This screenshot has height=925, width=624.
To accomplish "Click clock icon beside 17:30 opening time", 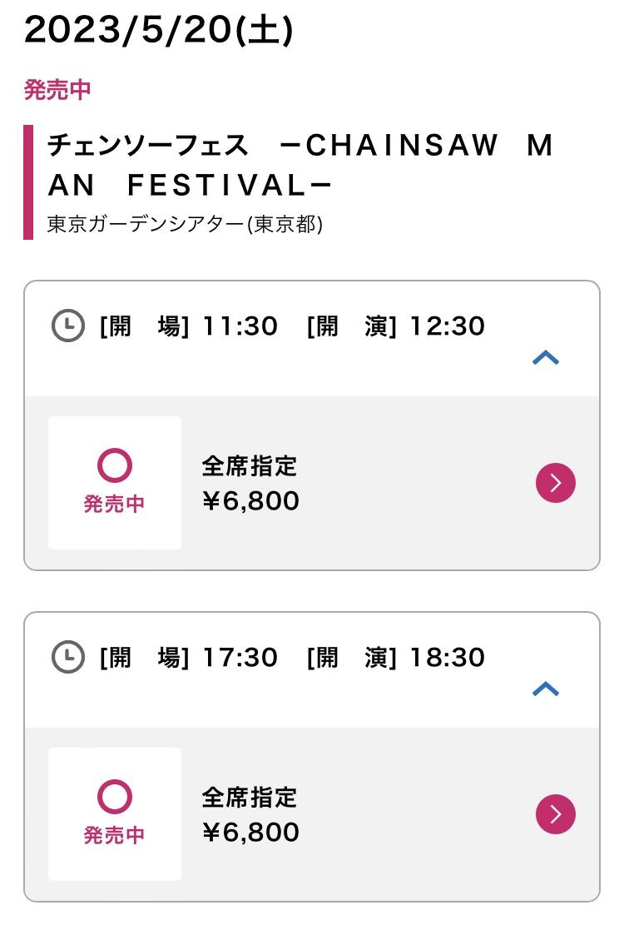I will click(x=68, y=657).
